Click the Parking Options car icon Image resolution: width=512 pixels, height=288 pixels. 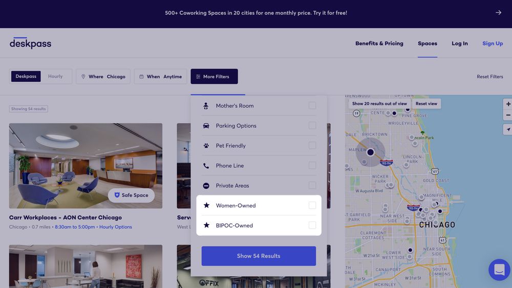(206, 126)
